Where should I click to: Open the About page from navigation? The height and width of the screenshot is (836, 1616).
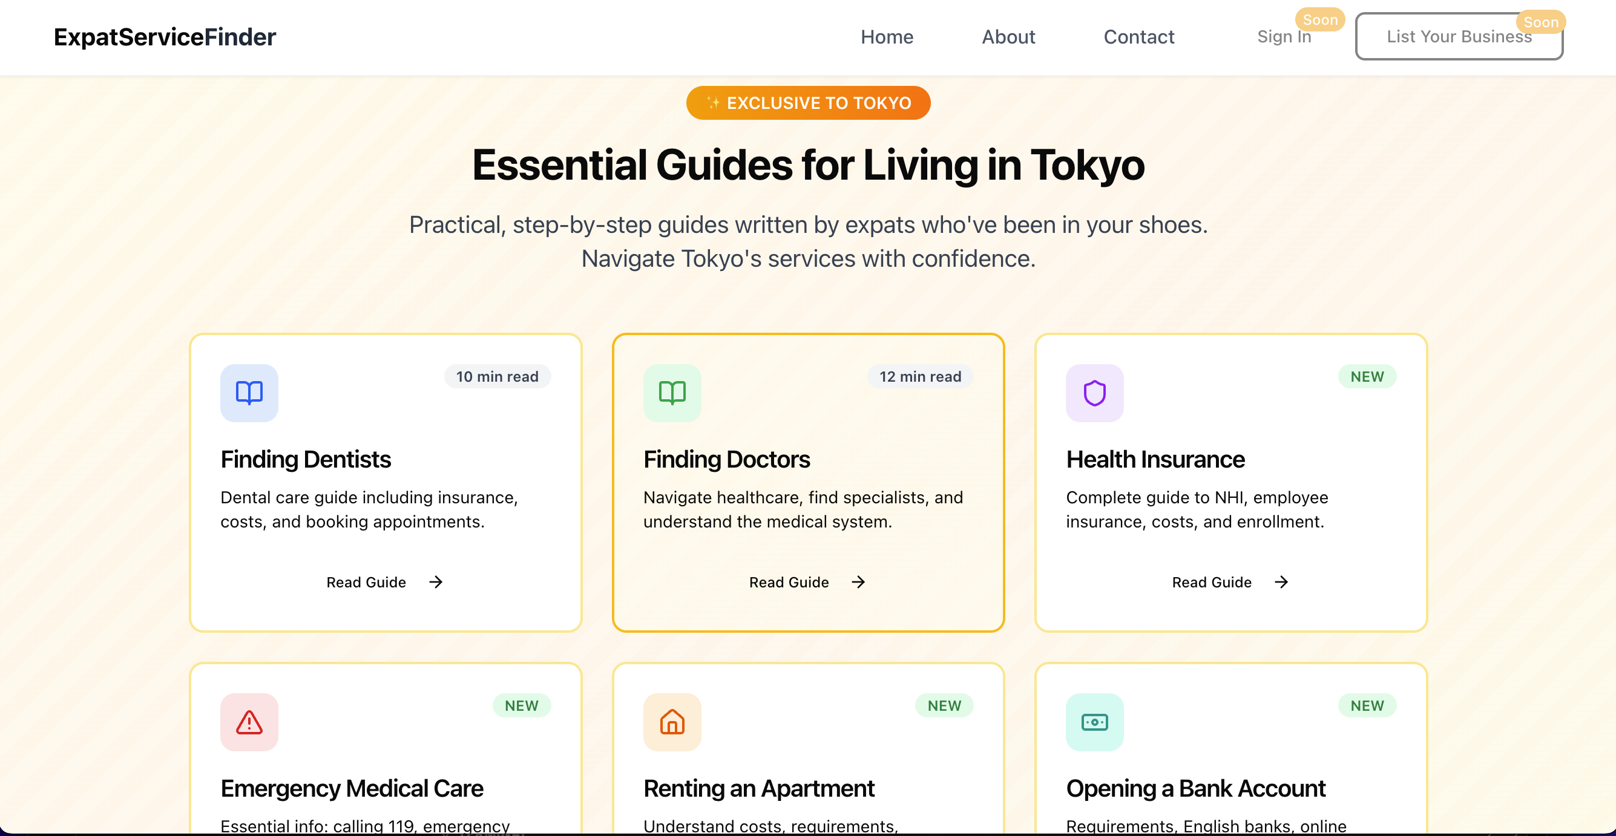1008,37
